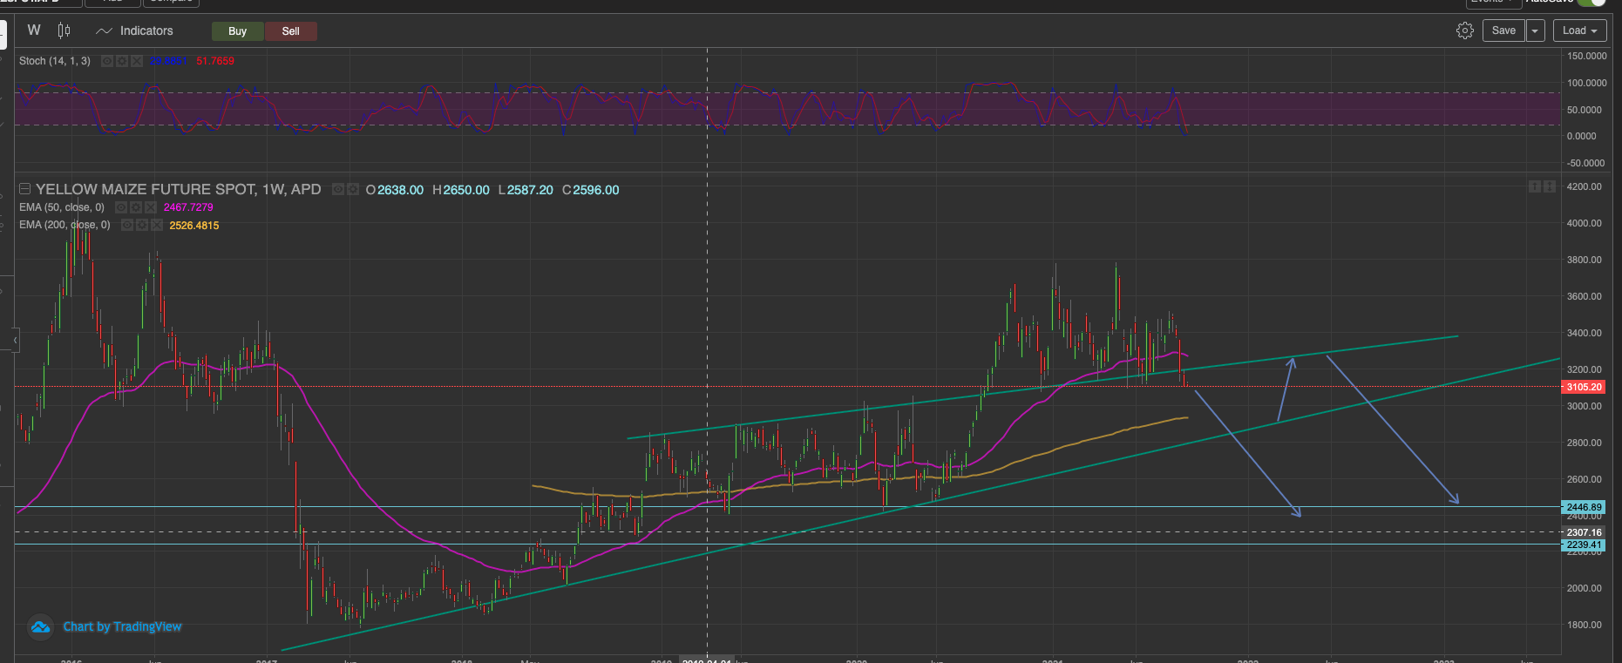Delete the EMA 200 indicator
The width and height of the screenshot is (1622, 663).
tap(157, 226)
